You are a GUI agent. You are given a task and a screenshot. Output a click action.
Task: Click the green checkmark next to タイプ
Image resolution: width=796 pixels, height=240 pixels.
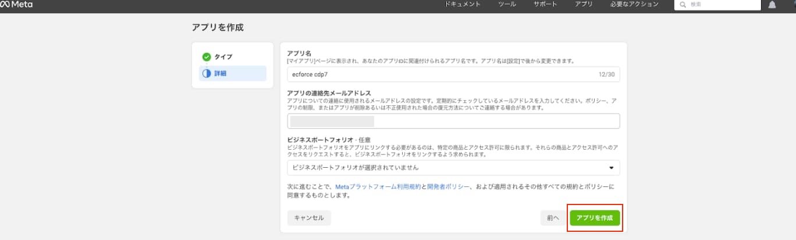[x=206, y=57]
